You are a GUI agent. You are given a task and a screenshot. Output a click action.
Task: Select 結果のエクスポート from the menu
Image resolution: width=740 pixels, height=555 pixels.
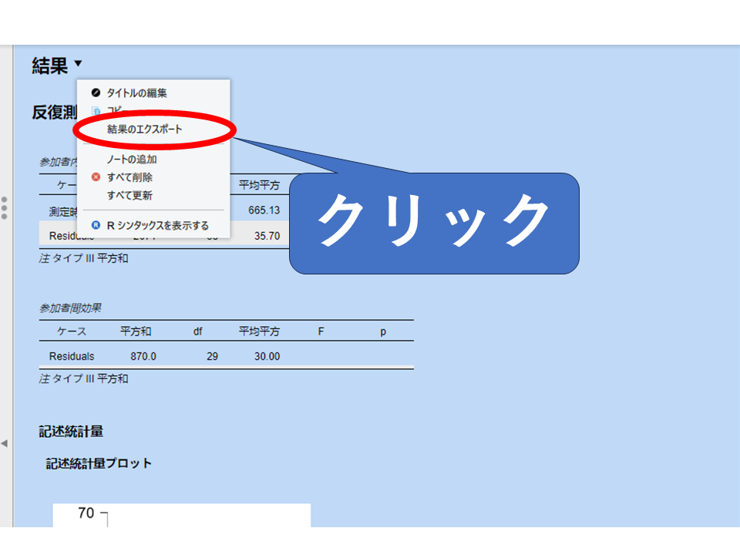(x=145, y=129)
